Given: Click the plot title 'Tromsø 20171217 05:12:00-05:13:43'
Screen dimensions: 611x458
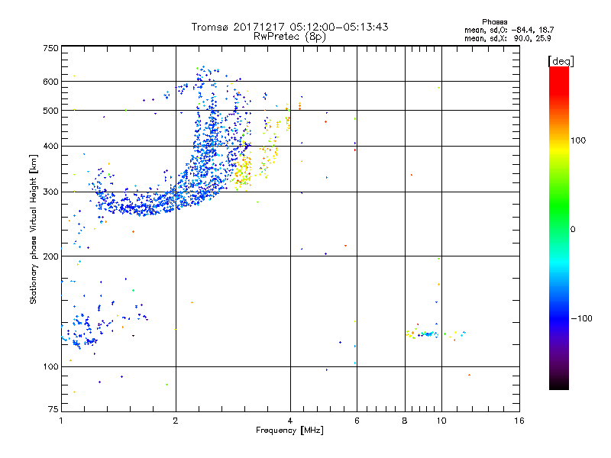Looking at the screenshot, I should point(290,27).
